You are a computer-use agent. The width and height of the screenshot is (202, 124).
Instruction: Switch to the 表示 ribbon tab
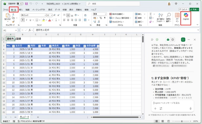click(x=71, y=10)
